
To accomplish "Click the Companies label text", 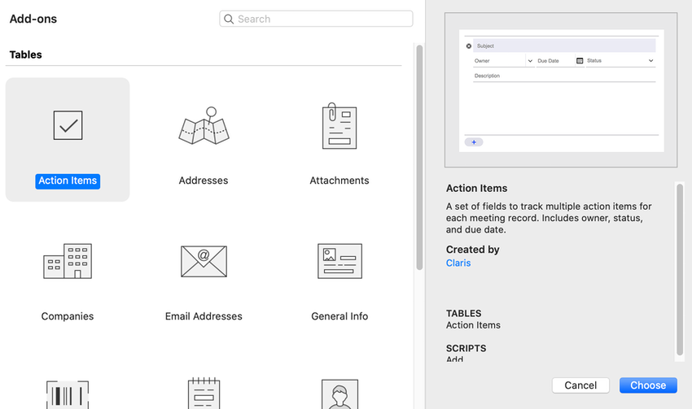I will tap(68, 316).
